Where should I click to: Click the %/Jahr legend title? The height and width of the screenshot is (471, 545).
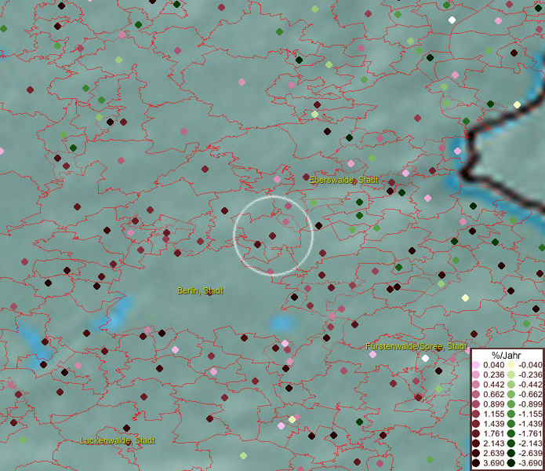[507, 356]
